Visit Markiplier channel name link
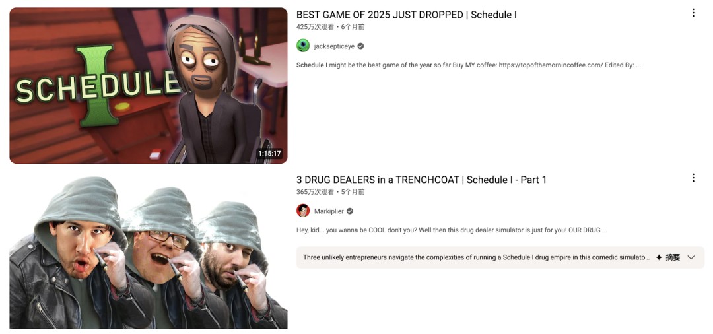713x334 pixels. pyautogui.click(x=329, y=211)
